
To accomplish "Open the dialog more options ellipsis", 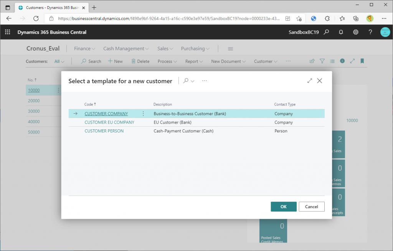I will pyautogui.click(x=205, y=81).
